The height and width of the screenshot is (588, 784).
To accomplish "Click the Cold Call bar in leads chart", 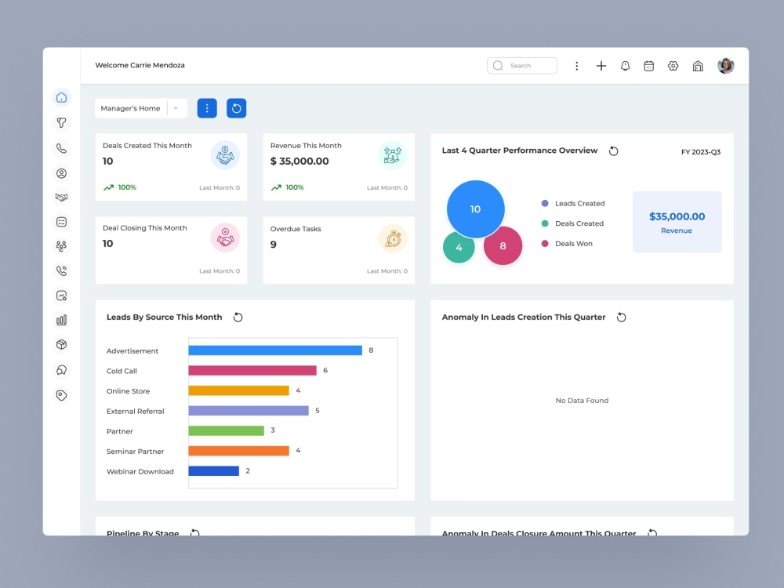I will click(x=252, y=371).
